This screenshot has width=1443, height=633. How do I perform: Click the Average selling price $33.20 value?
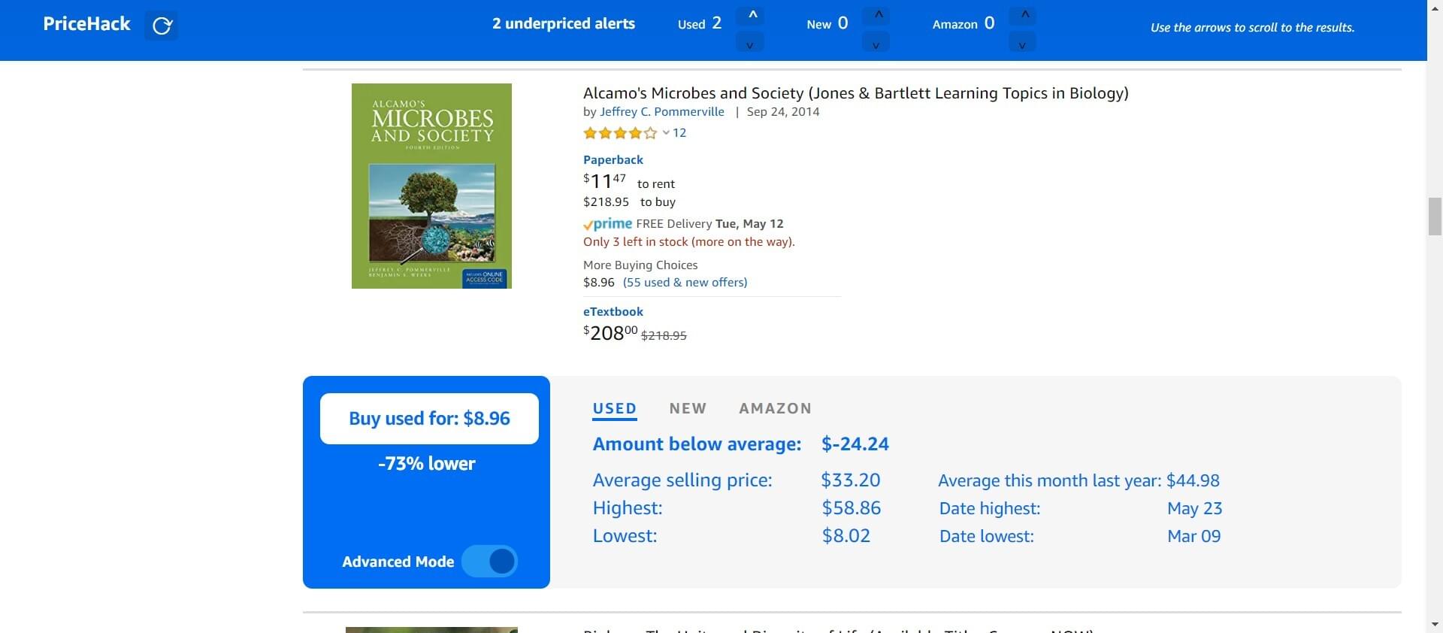(851, 480)
